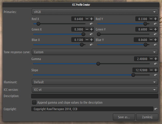Reset the Red Y slider
The width and height of the screenshot is (162, 124).
(x=155, y=24)
